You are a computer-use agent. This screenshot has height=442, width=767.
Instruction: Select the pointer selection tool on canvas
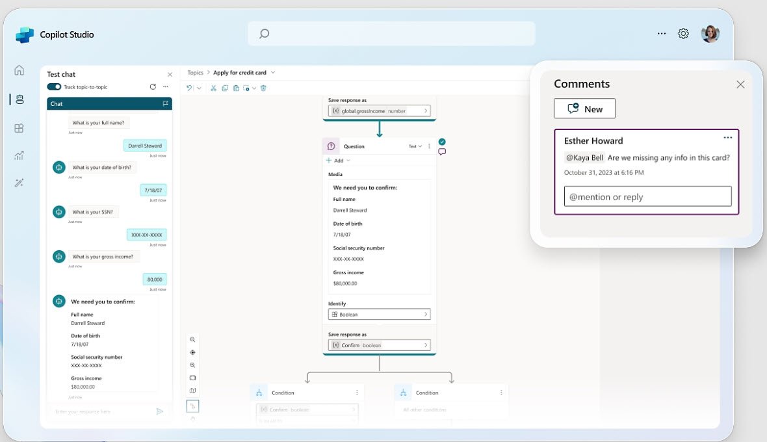pos(193,406)
